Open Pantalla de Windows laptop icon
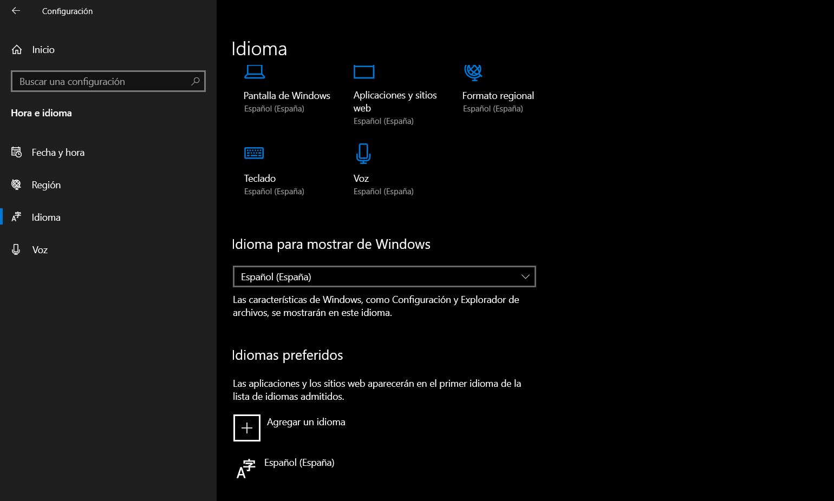 pyautogui.click(x=255, y=72)
